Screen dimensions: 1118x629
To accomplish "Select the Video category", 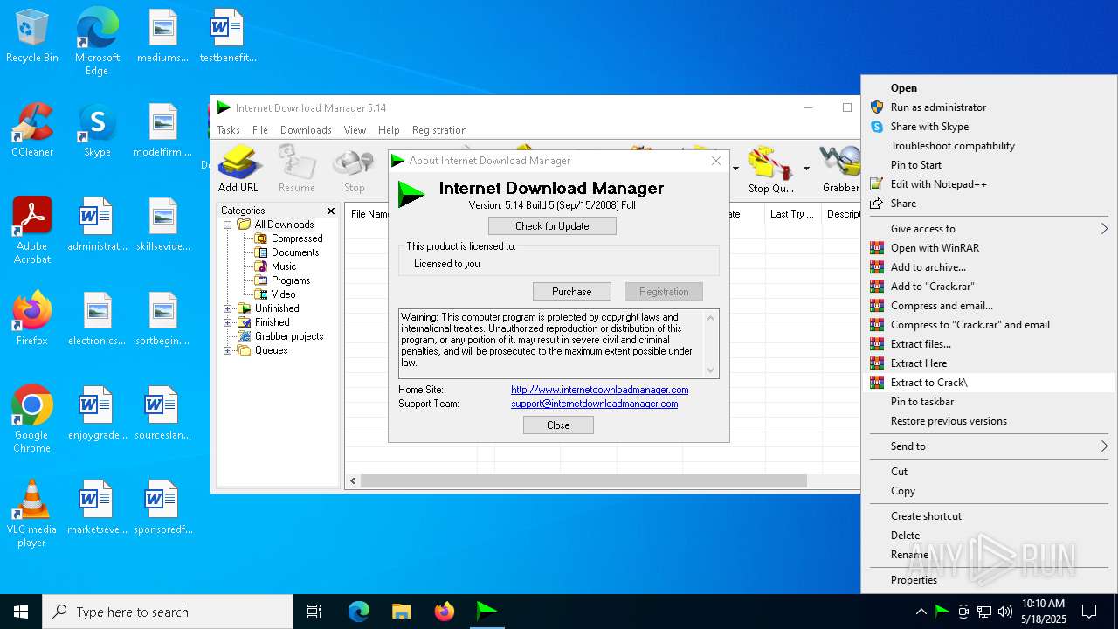I will point(283,294).
